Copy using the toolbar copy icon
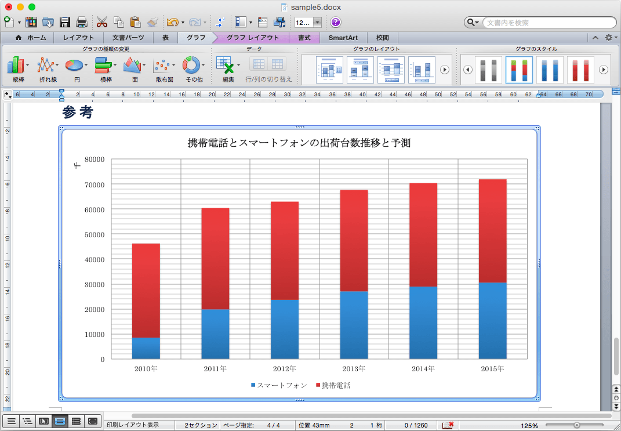621x431 pixels. [118, 22]
